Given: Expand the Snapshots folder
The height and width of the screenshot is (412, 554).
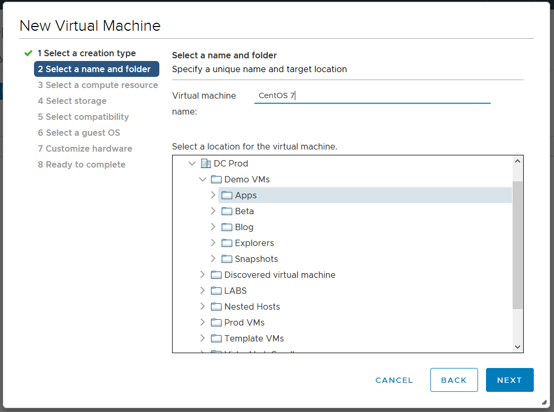Looking at the screenshot, I should pyautogui.click(x=213, y=258).
